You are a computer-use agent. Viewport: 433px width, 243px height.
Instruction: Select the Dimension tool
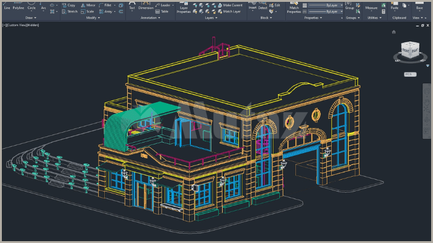point(146,6)
